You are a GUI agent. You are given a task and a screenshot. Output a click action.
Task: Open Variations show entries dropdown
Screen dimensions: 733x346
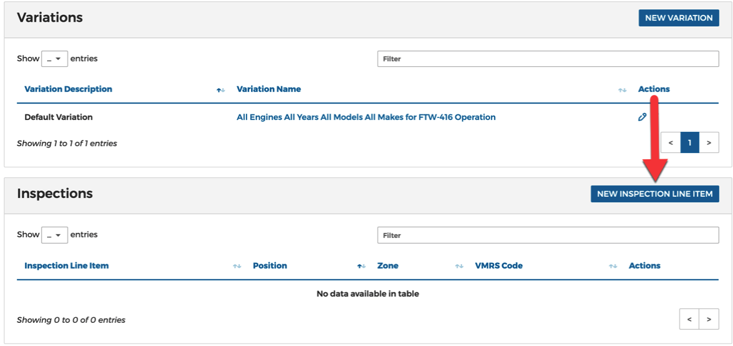click(x=55, y=59)
